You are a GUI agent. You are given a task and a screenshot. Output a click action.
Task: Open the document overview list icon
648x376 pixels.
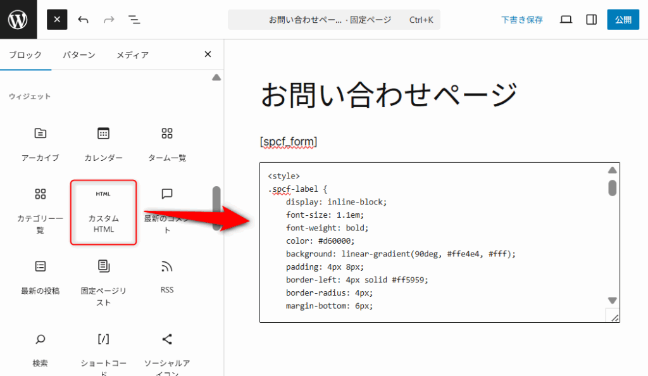click(x=134, y=20)
